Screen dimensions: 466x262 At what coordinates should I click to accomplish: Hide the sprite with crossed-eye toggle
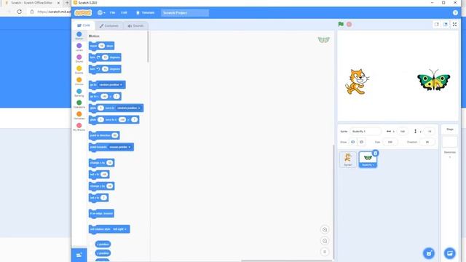(x=361, y=142)
